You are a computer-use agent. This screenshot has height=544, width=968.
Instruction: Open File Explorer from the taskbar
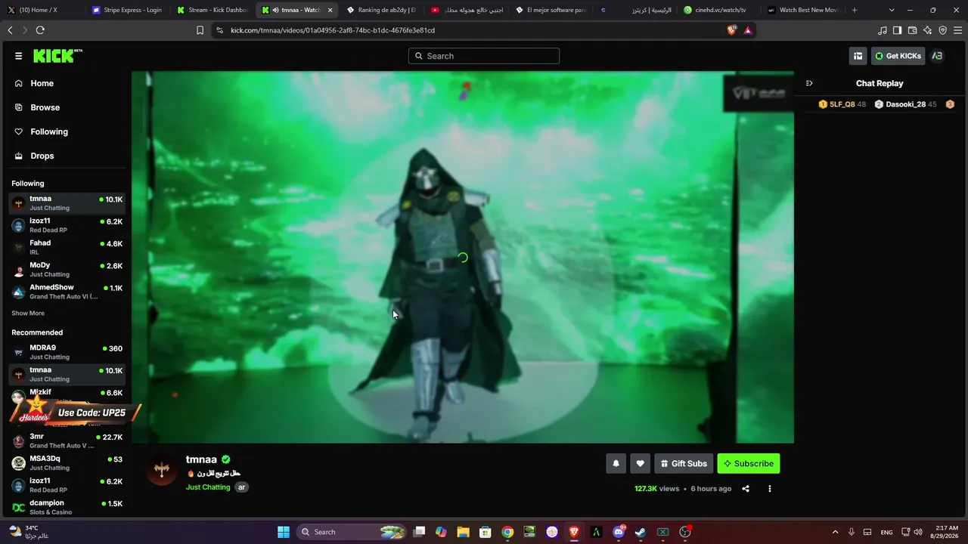pos(463,532)
